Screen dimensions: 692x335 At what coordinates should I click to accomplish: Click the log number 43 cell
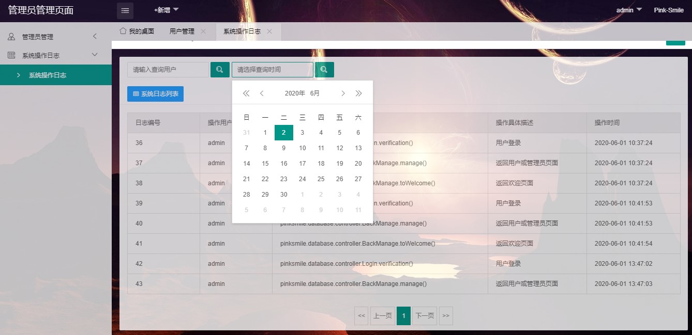pos(163,284)
